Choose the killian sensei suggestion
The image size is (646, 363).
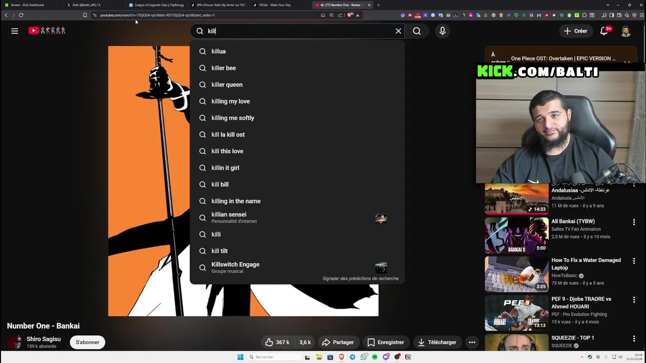(x=297, y=218)
